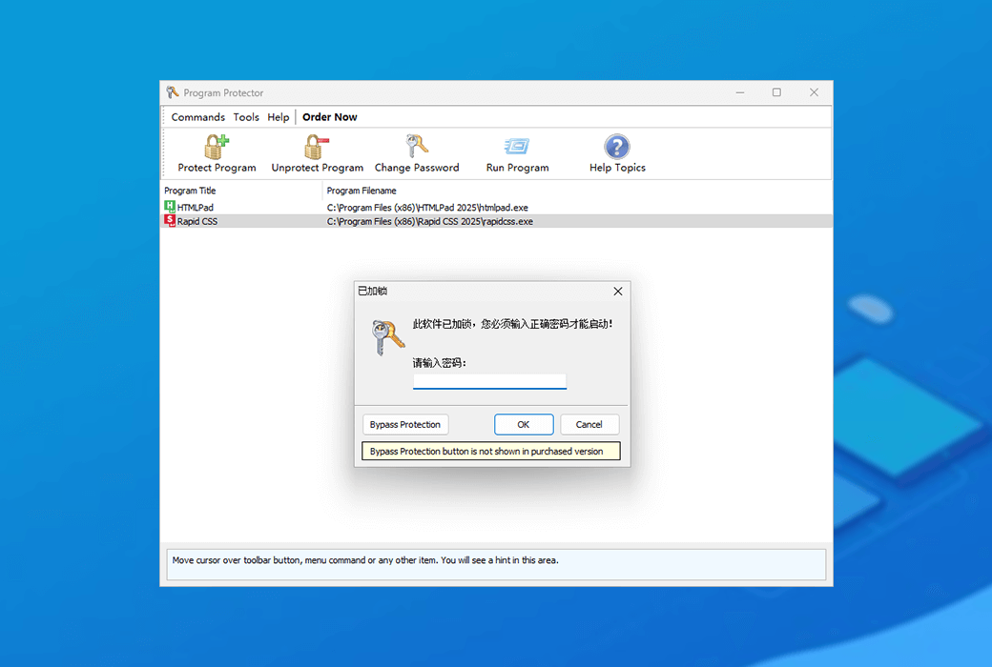The width and height of the screenshot is (992, 667).
Task: Open the Help menu
Action: point(279,117)
